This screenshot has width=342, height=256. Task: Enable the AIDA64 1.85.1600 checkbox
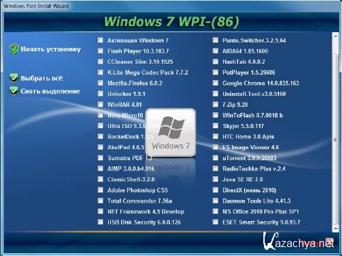[215, 51]
